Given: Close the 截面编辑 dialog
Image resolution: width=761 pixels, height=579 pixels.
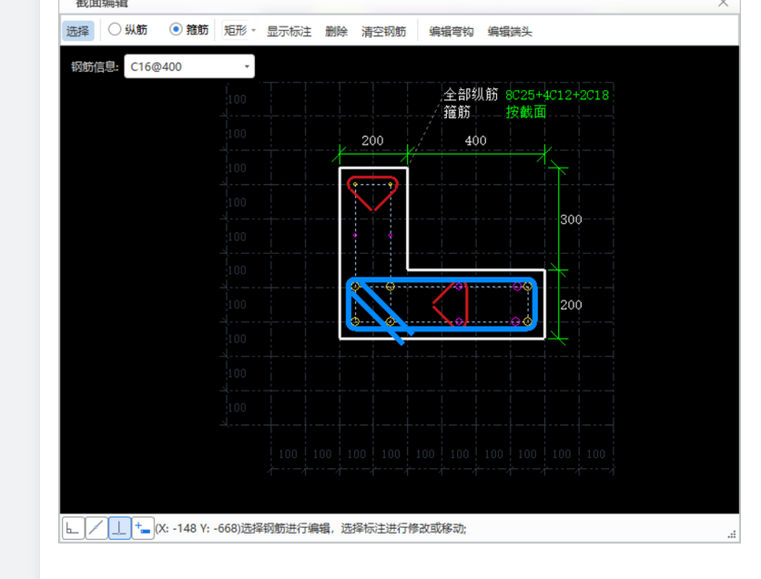Looking at the screenshot, I should [723, 3].
